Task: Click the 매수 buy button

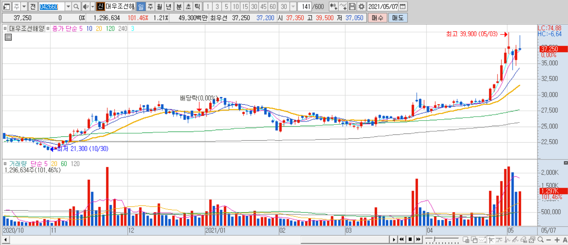Action: point(377,18)
